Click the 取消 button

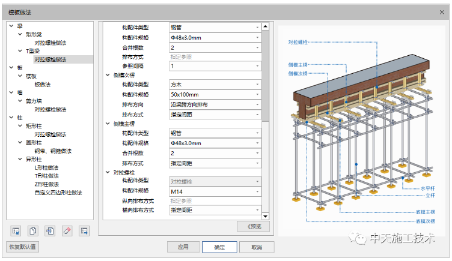point(257,247)
